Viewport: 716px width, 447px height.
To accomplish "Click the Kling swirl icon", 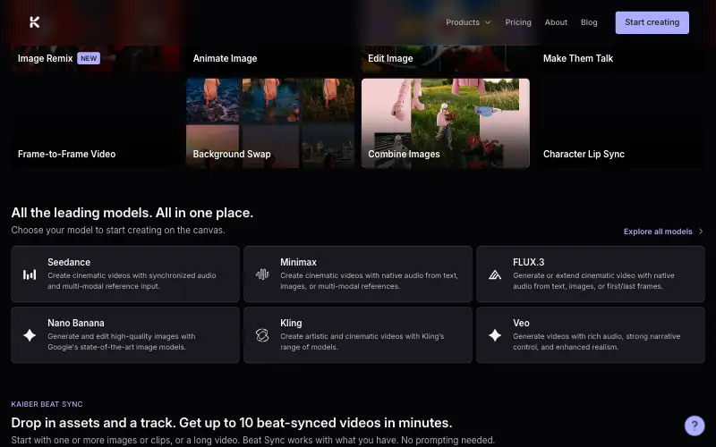I will click(x=262, y=335).
